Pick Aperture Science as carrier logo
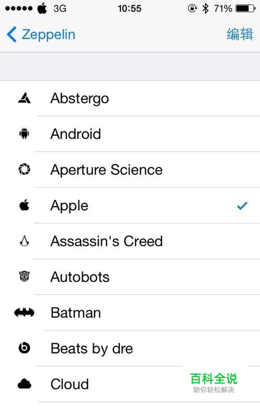 [x=130, y=170]
